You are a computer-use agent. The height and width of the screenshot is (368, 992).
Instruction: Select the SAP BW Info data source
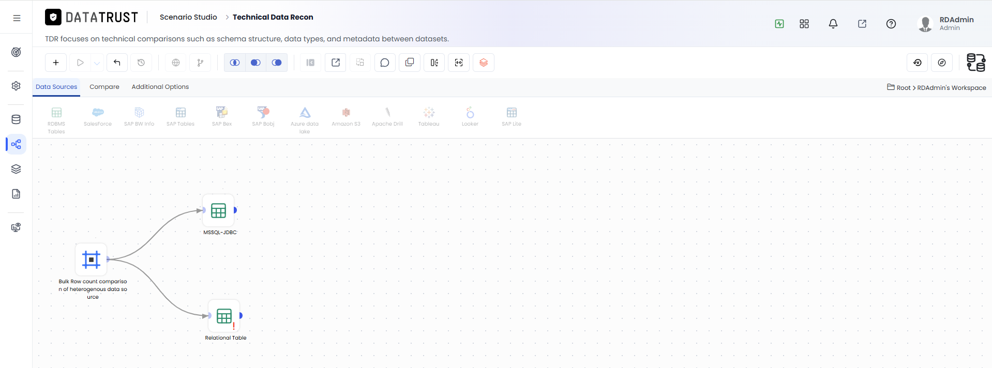point(139,117)
